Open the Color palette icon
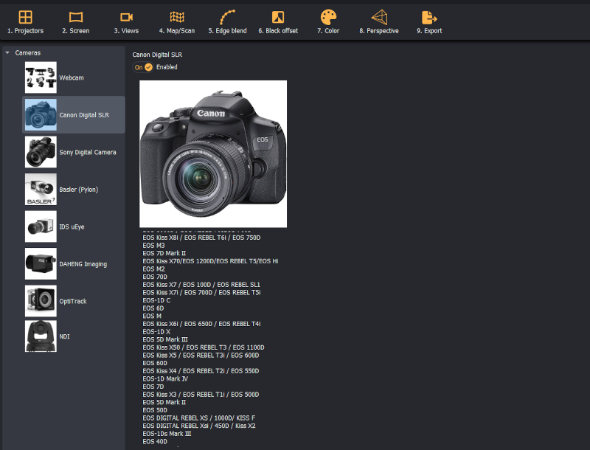 [x=328, y=17]
